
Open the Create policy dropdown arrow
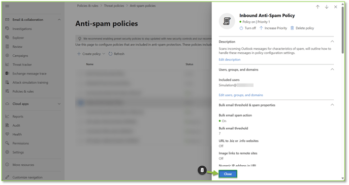[x=104, y=54]
